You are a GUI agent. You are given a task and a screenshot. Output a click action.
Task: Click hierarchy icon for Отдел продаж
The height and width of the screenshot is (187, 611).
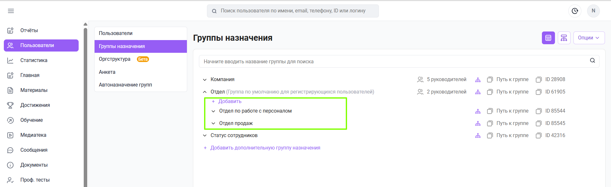point(478,123)
